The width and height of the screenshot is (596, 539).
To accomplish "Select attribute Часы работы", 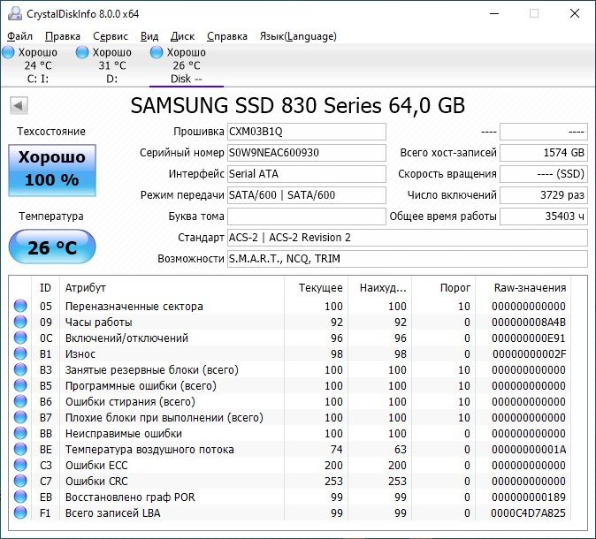I will (x=99, y=323).
